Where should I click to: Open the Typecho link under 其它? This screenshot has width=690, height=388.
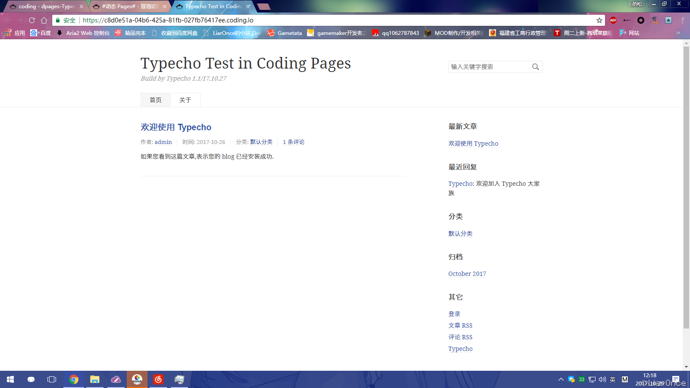pyautogui.click(x=461, y=349)
